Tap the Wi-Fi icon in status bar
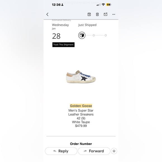Screen dimensions: 162x162 pyautogui.click(x=103, y=4)
